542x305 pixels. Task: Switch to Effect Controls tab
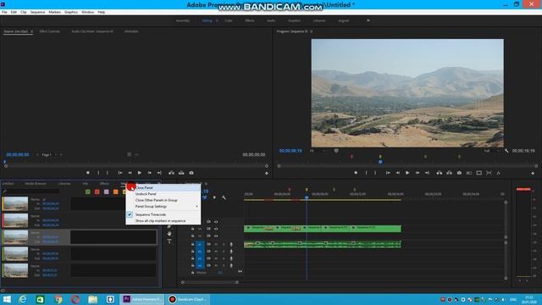pyautogui.click(x=49, y=31)
